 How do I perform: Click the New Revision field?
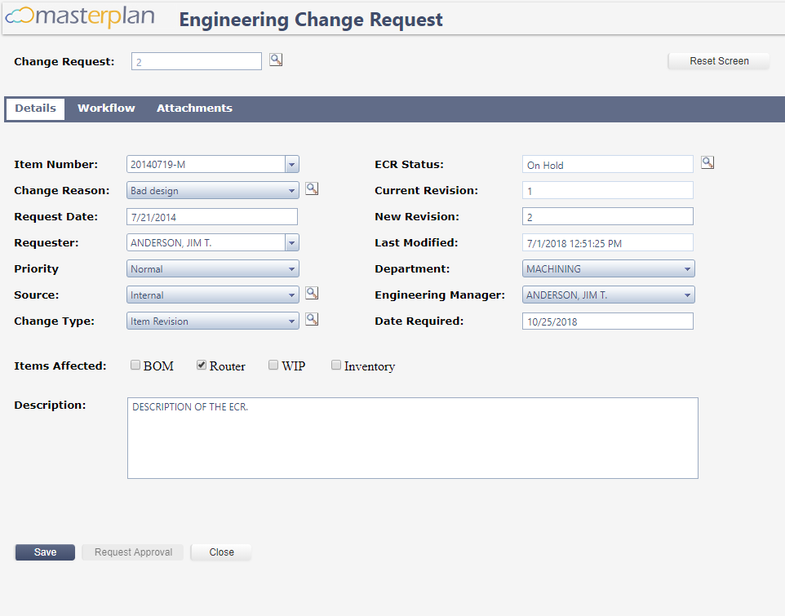[x=608, y=216]
